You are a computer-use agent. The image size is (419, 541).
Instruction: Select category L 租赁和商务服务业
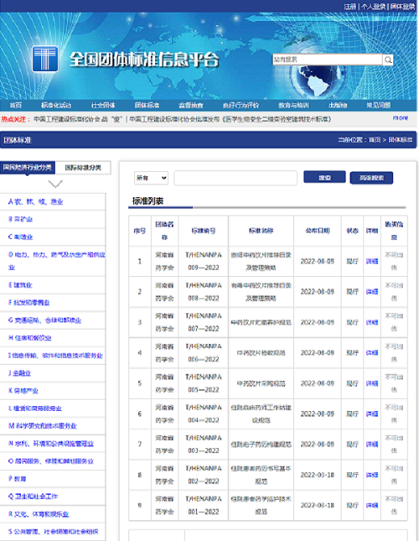pos(35,408)
